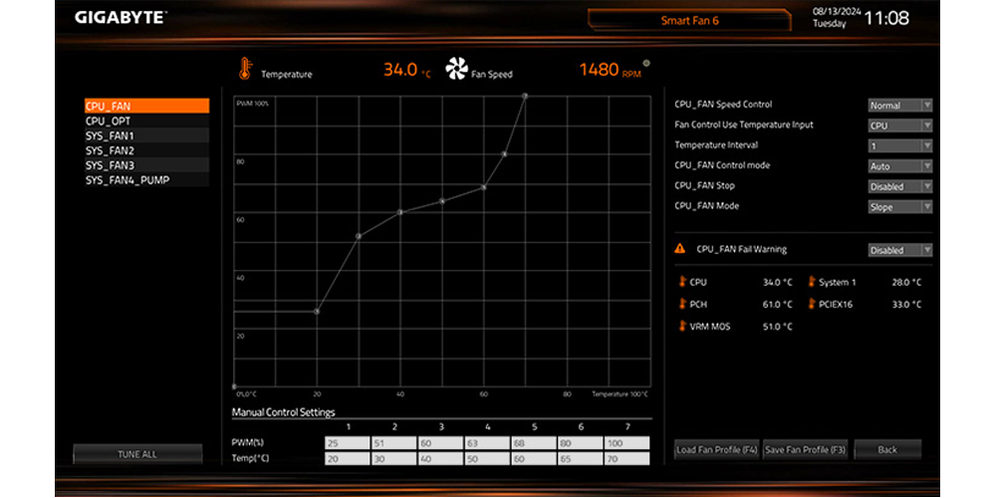Open CPU_FAN Stop dropdown
The image size is (996, 498).
(900, 187)
